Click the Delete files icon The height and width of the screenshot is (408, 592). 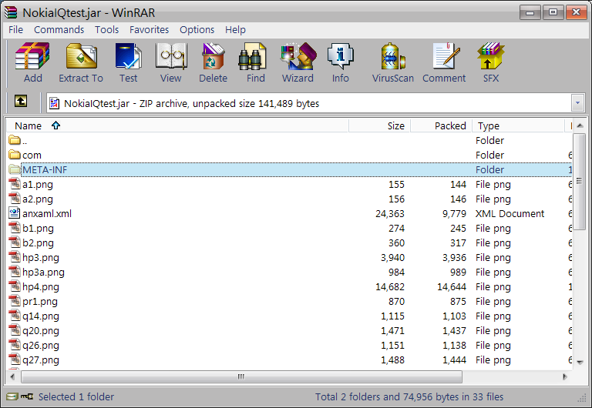coord(214,55)
